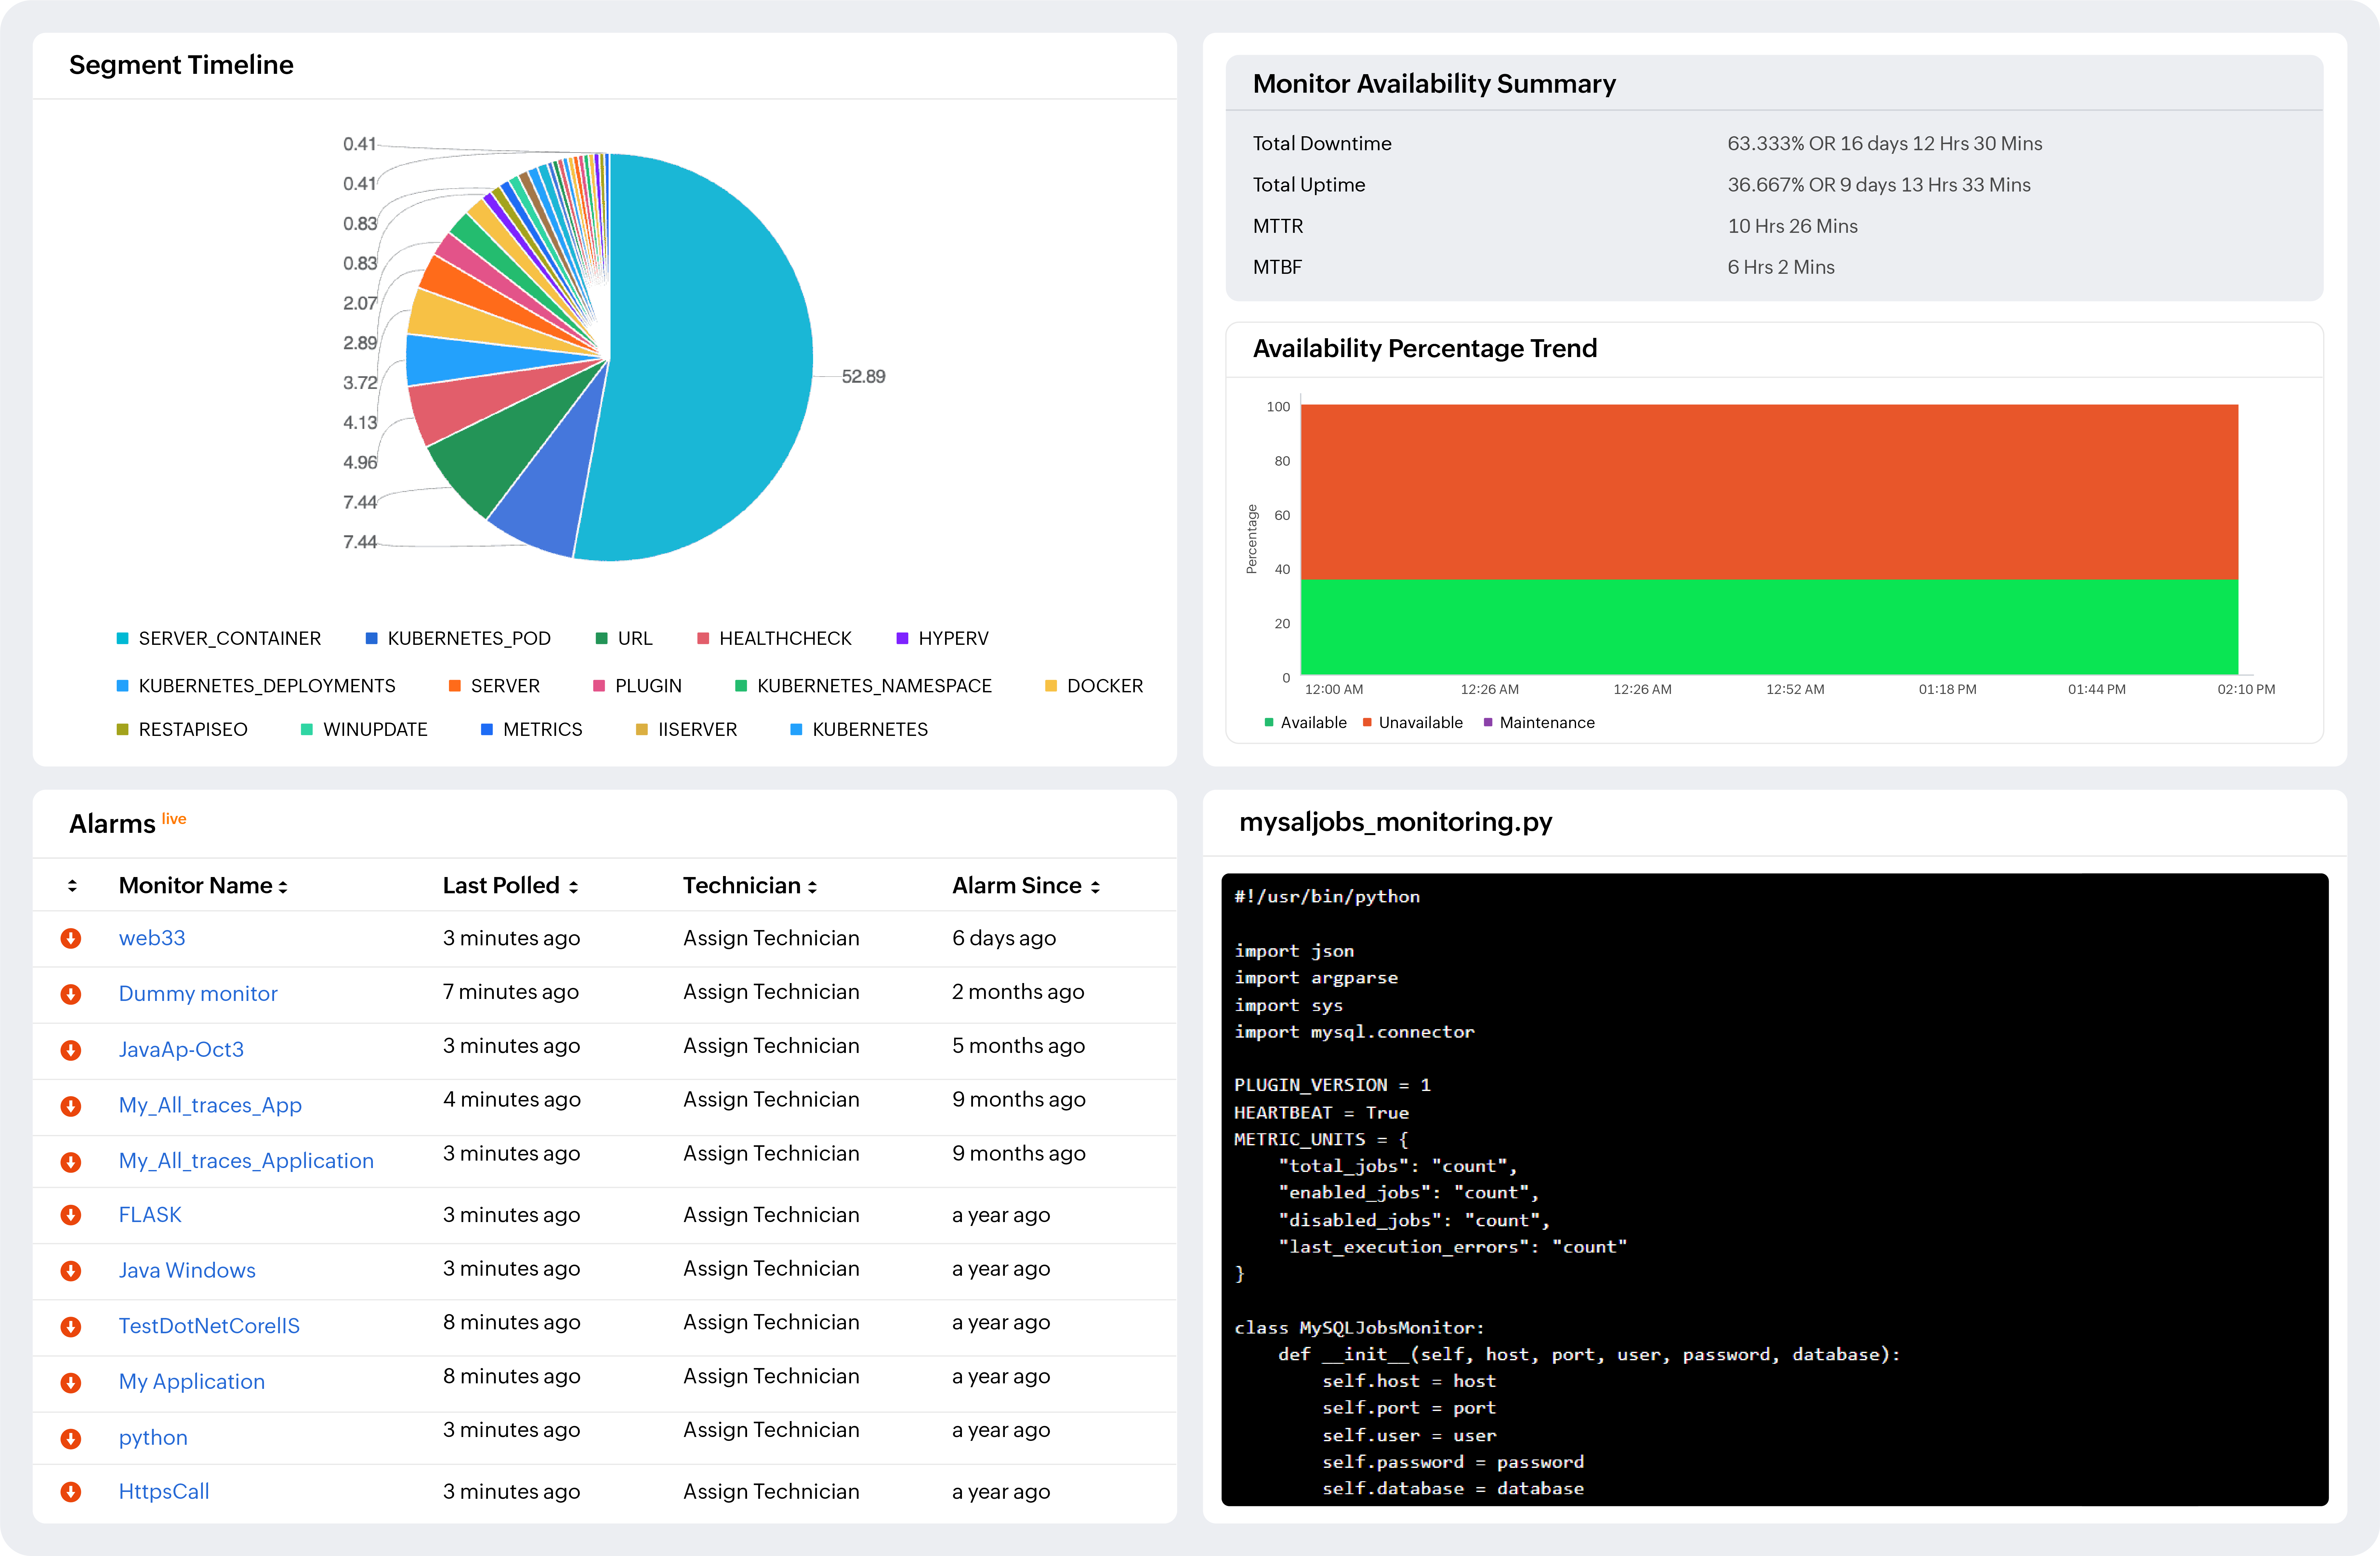Open the Dummy monitor link

coord(198,994)
